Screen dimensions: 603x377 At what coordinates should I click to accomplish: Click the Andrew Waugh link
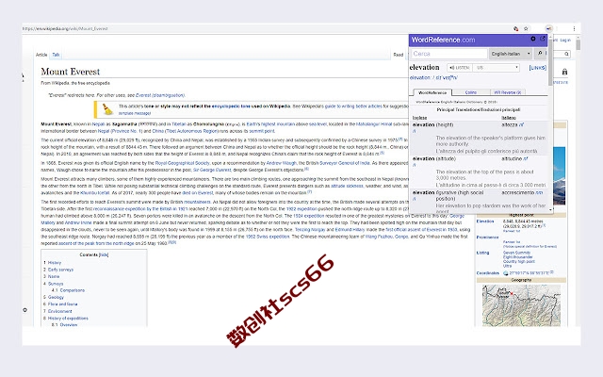tap(282, 163)
